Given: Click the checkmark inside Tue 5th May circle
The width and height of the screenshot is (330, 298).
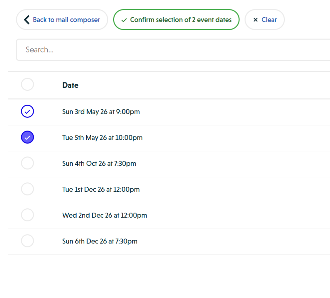Looking at the screenshot, I should point(27,137).
